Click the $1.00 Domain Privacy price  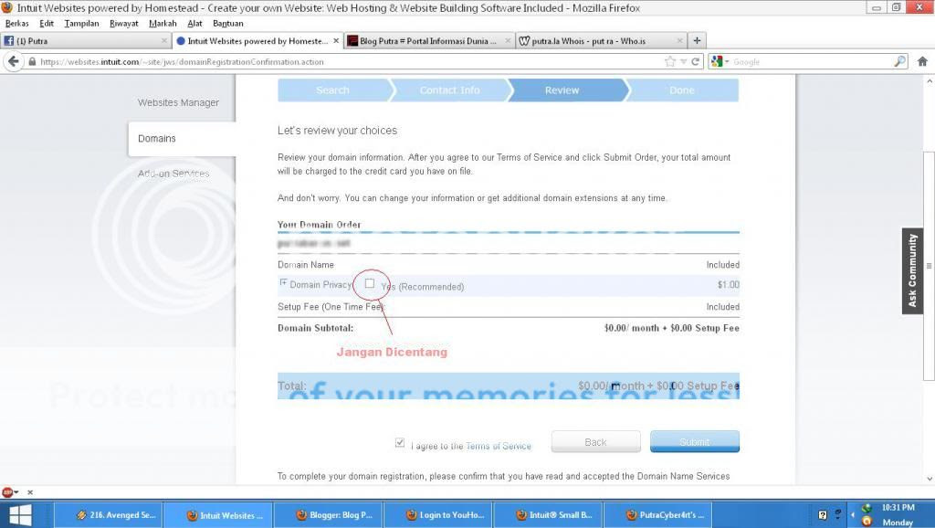coord(728,285)
